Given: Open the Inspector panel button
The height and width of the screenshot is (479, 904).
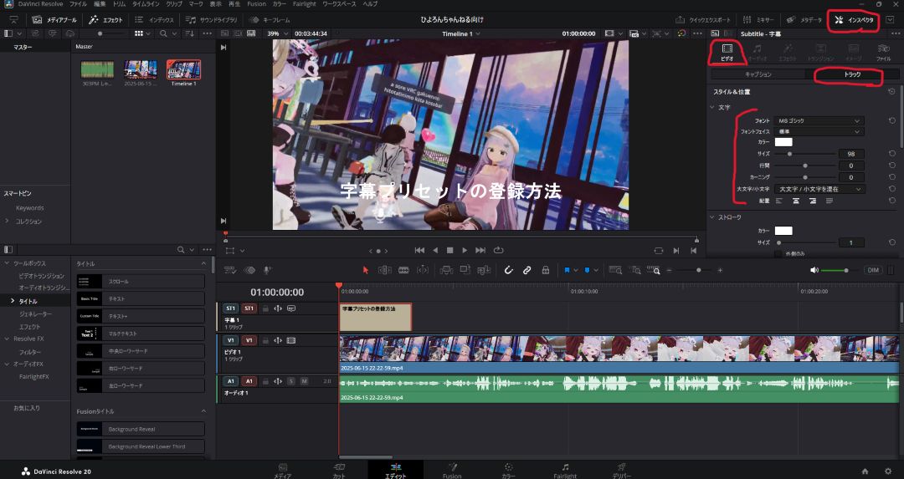Looking at the screenshot, I should pyautogui.click(x=854, y=20).
